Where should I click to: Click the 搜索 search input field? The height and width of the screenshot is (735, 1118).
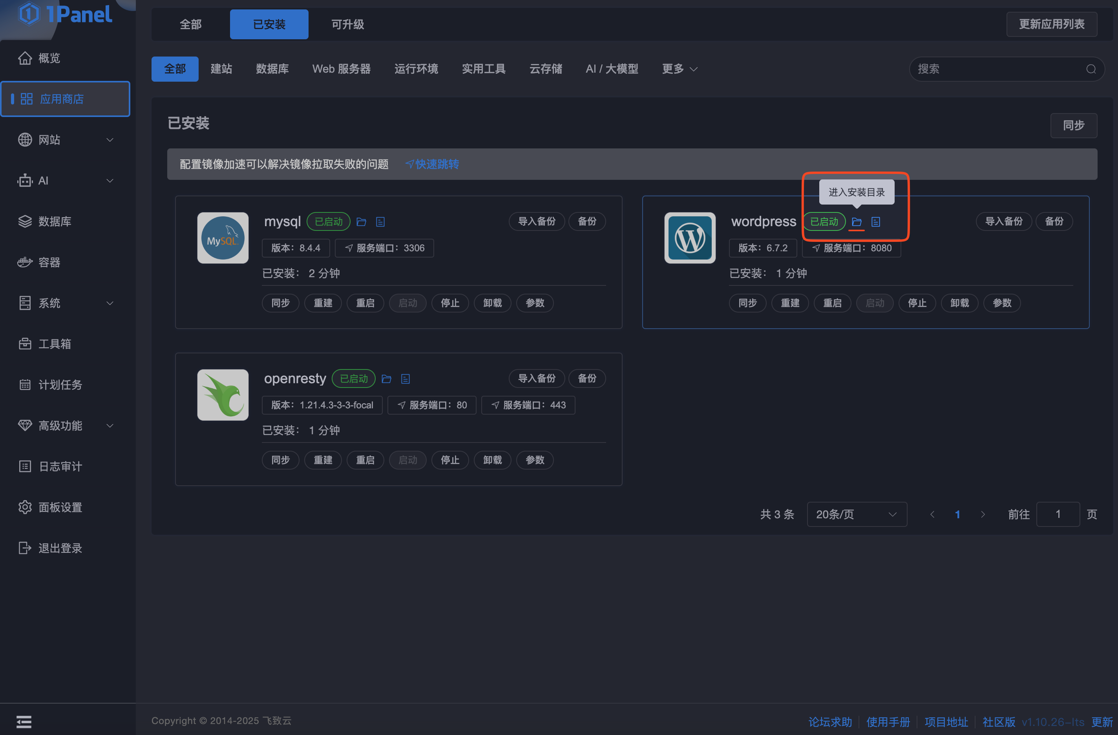[996, 69]
